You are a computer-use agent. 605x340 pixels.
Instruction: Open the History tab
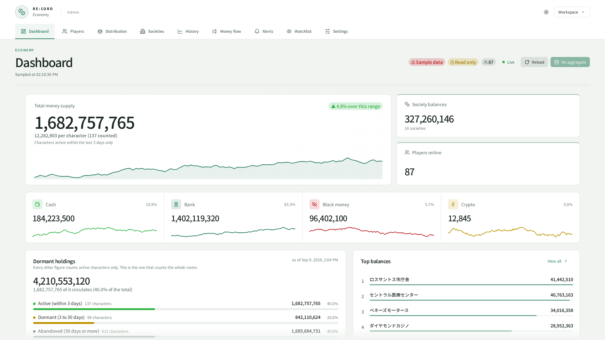pyautogui.click(x=188, y=31)
